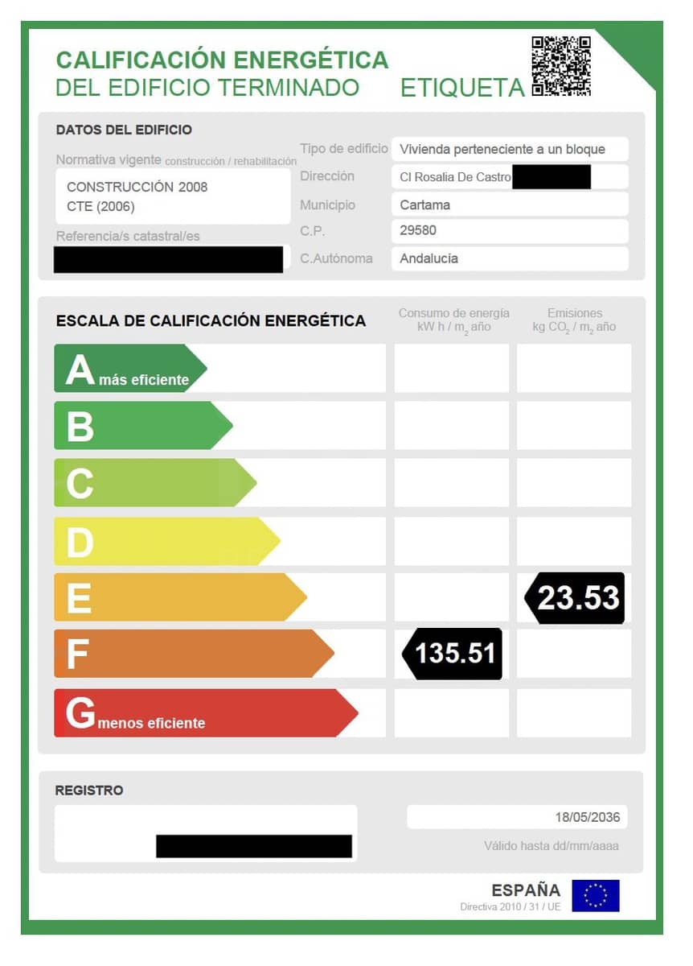693x966 pixels.
Task: Click the 135.51 energy consumption marker
Action: [452, 654]
